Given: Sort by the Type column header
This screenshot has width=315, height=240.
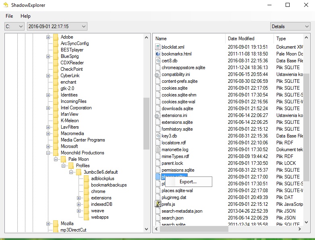Looking at the screenshot, I should point(288,39).
